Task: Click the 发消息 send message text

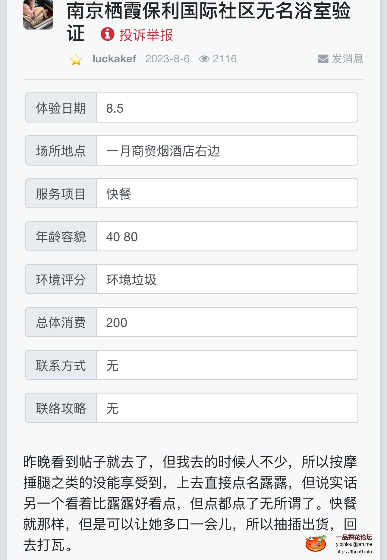Action: (x=348, y=59)
